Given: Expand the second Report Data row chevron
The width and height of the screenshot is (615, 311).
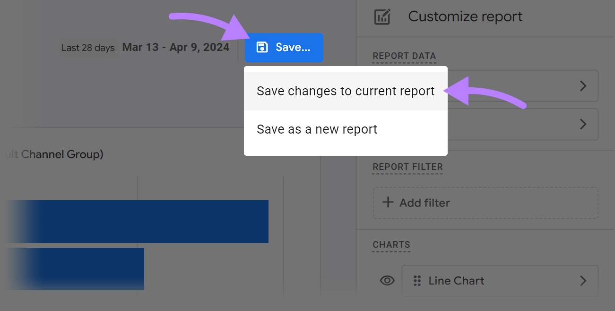Looking at the screenshot, I should [584, 124].
